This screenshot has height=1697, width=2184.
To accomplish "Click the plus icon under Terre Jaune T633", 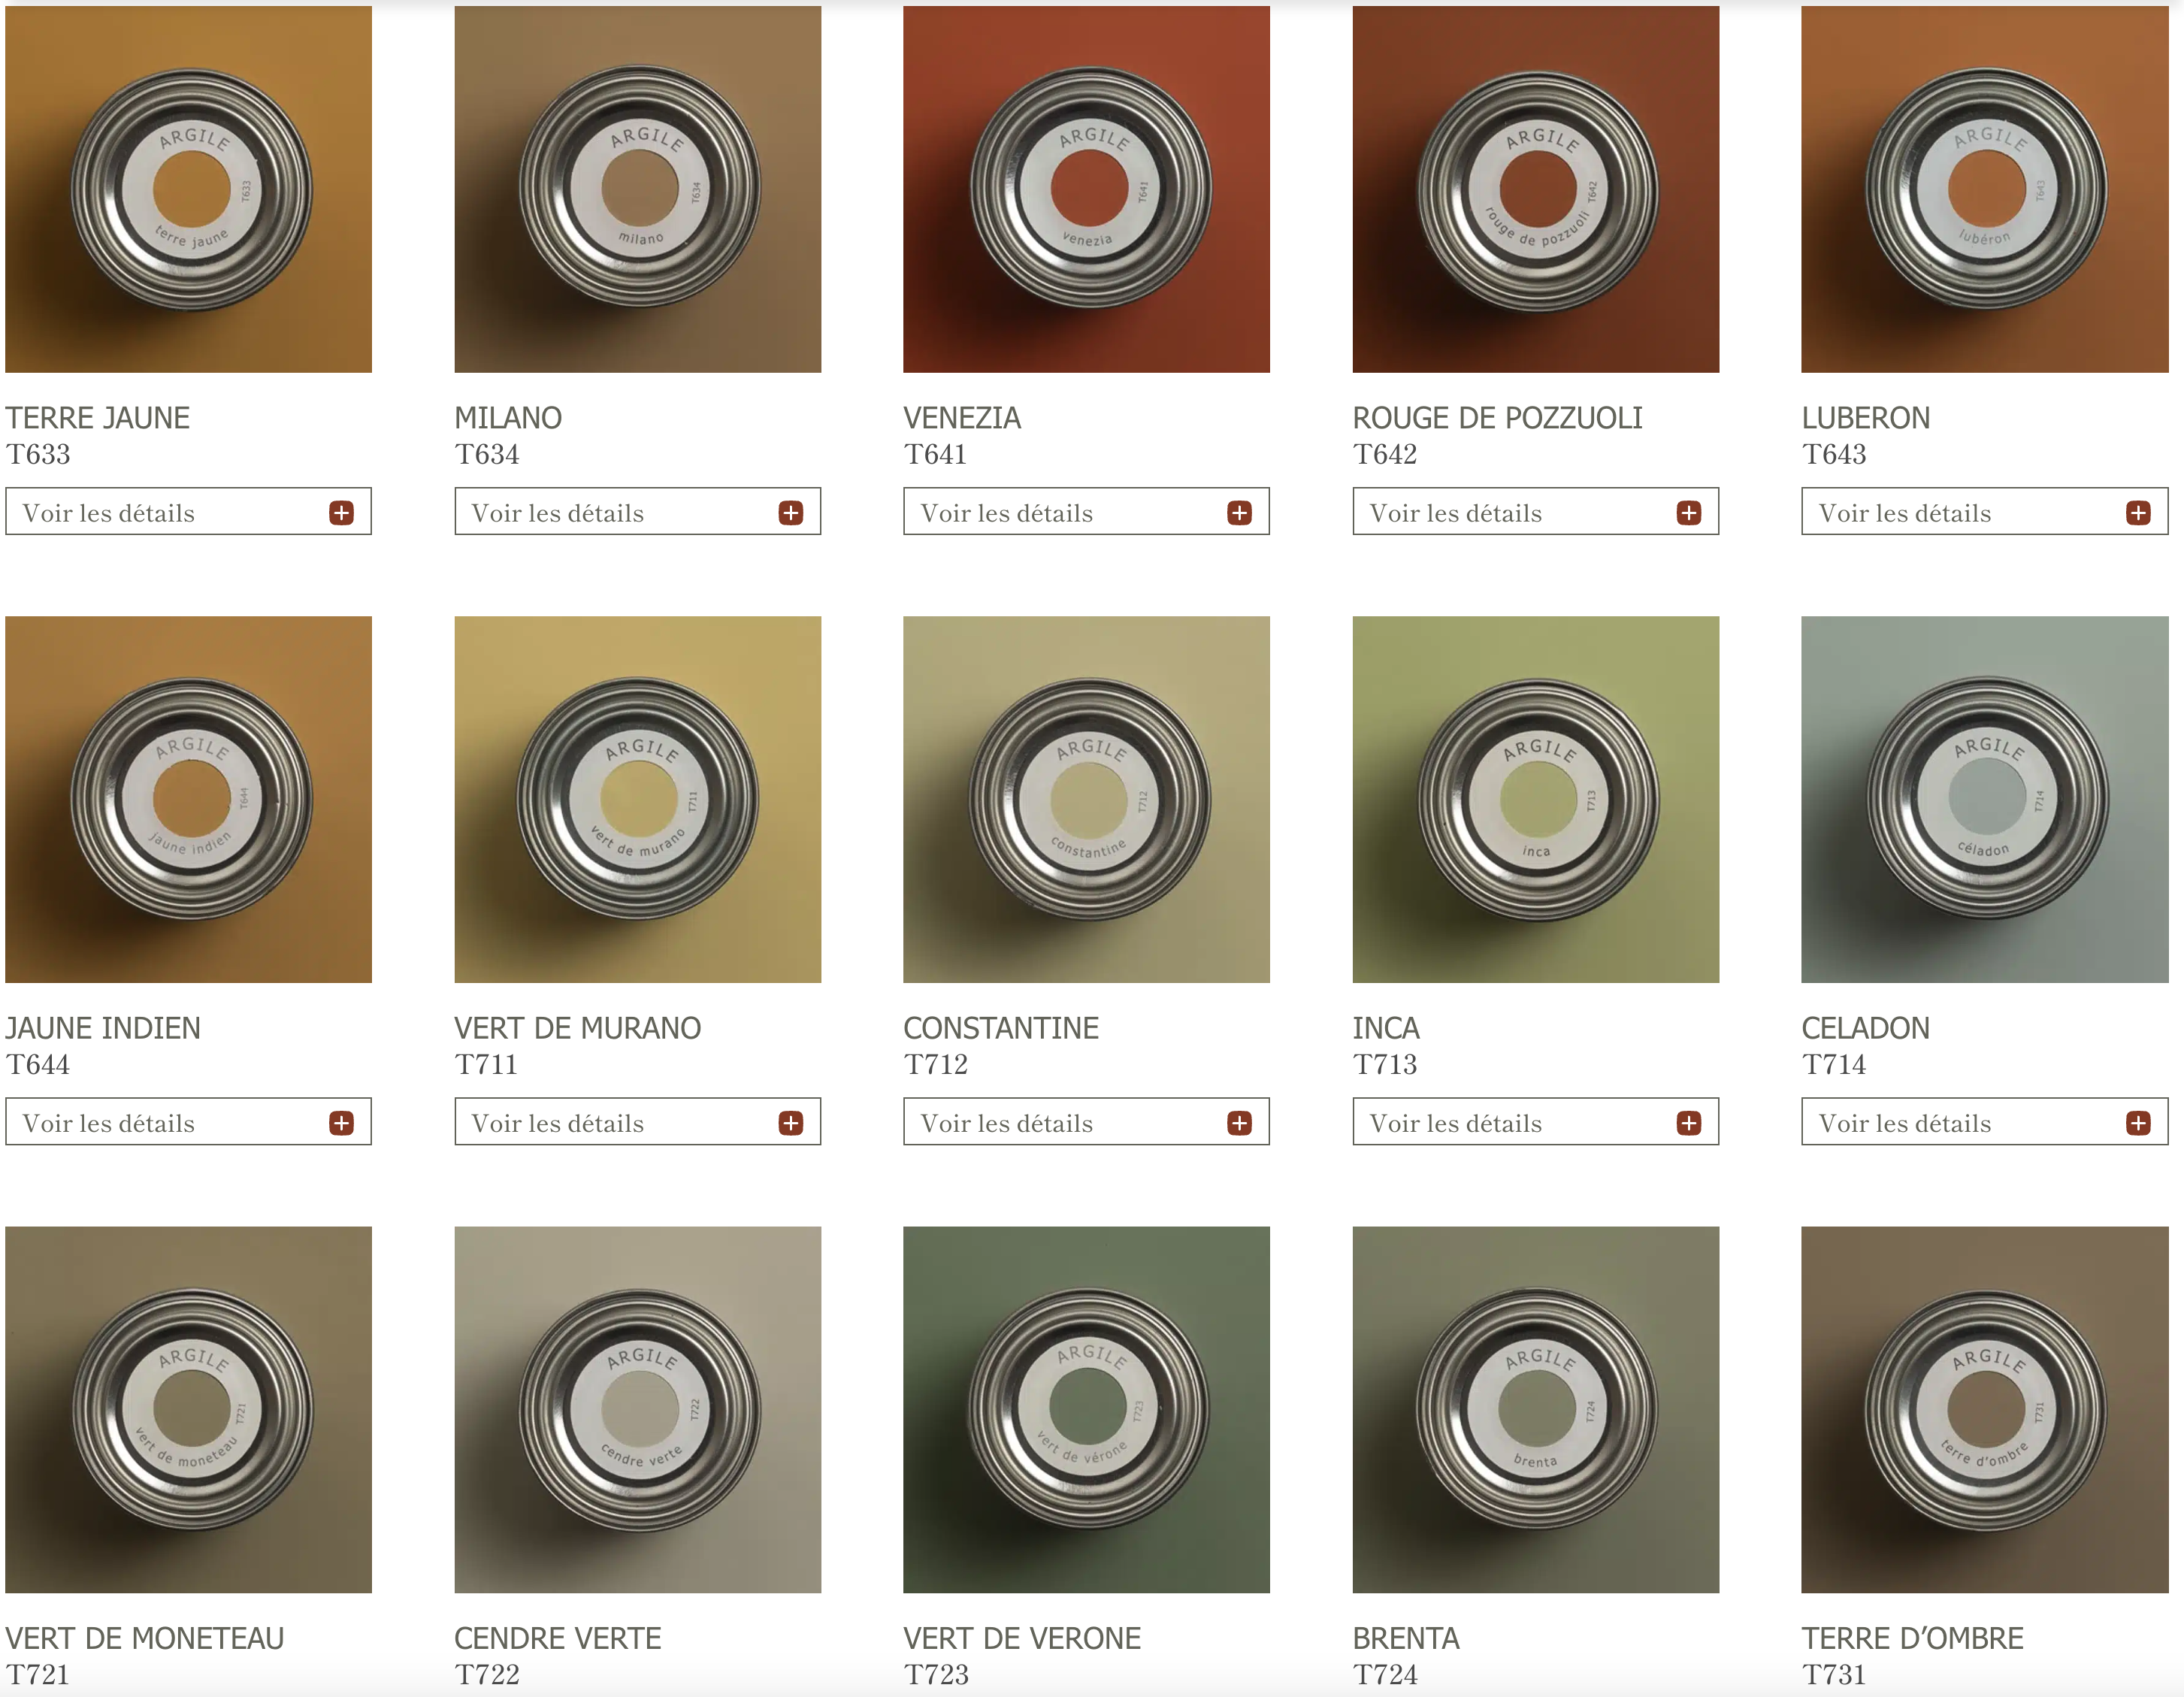I will click(x=341, y=513).
